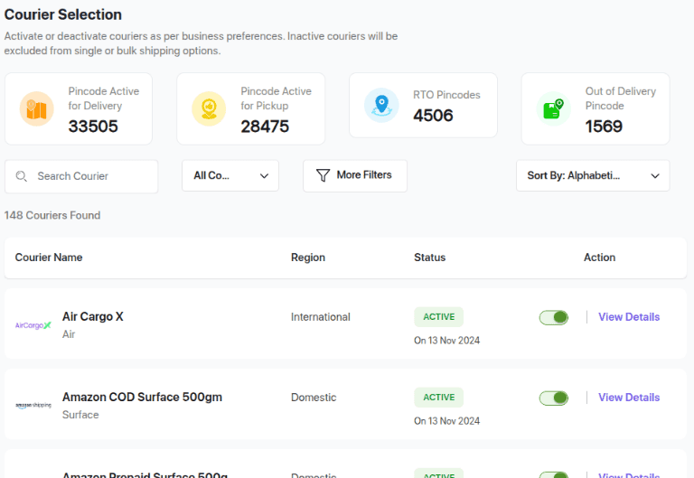This screenshot has width=694, height=478.
Task: Click the funnel filter icon
Action: [x=324, y=175]
